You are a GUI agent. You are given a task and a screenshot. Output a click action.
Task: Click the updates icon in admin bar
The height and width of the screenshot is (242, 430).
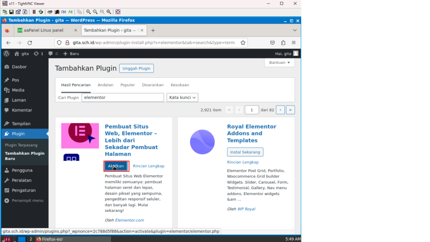pyautogui.click(x=38, y=54)
